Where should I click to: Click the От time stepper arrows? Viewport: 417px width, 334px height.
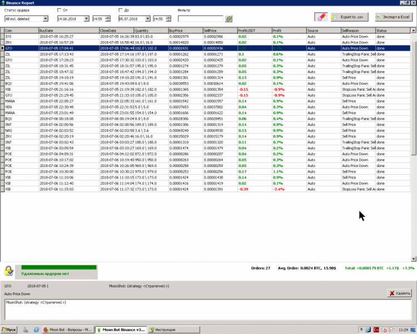pyautogui.click(x=108, y=19)
